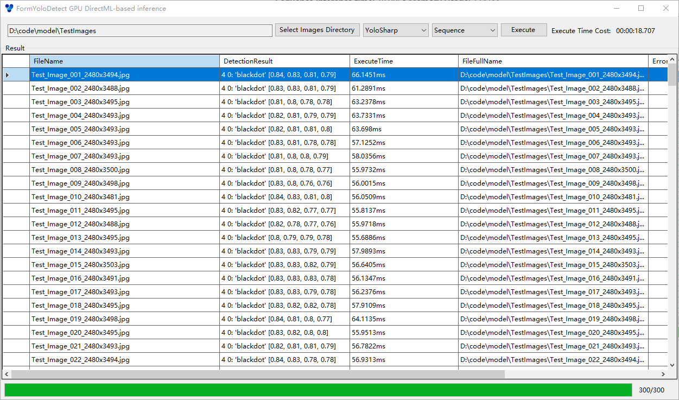Select Test_Image_014_2480x3493.jpg file name cell
This screenshot has height=400, width=679.
124,251
